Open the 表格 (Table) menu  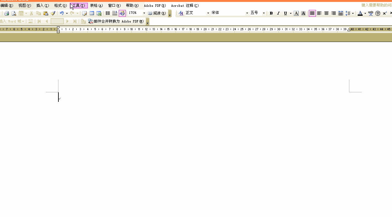[96, 6]
